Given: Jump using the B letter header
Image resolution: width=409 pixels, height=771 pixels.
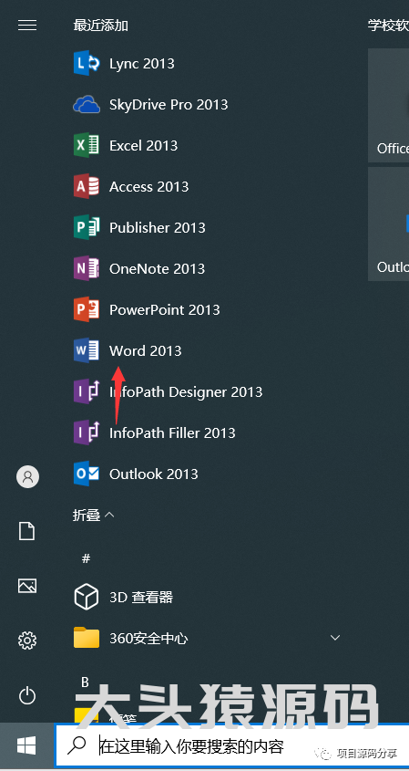Looking at the screenshot, I should [85, 682].
